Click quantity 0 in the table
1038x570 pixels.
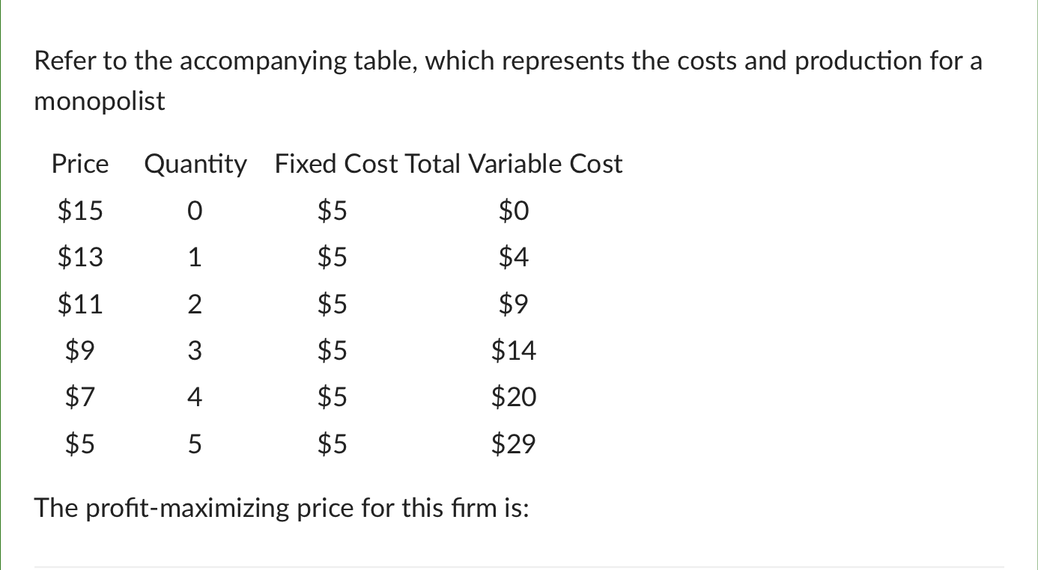[x=195, y=212]
